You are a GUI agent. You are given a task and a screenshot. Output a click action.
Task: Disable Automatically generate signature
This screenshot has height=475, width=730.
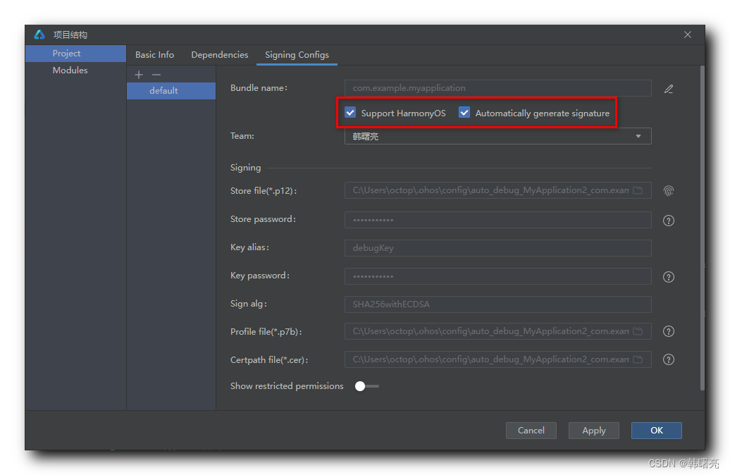pyautogui.click(x=464, y=112)
